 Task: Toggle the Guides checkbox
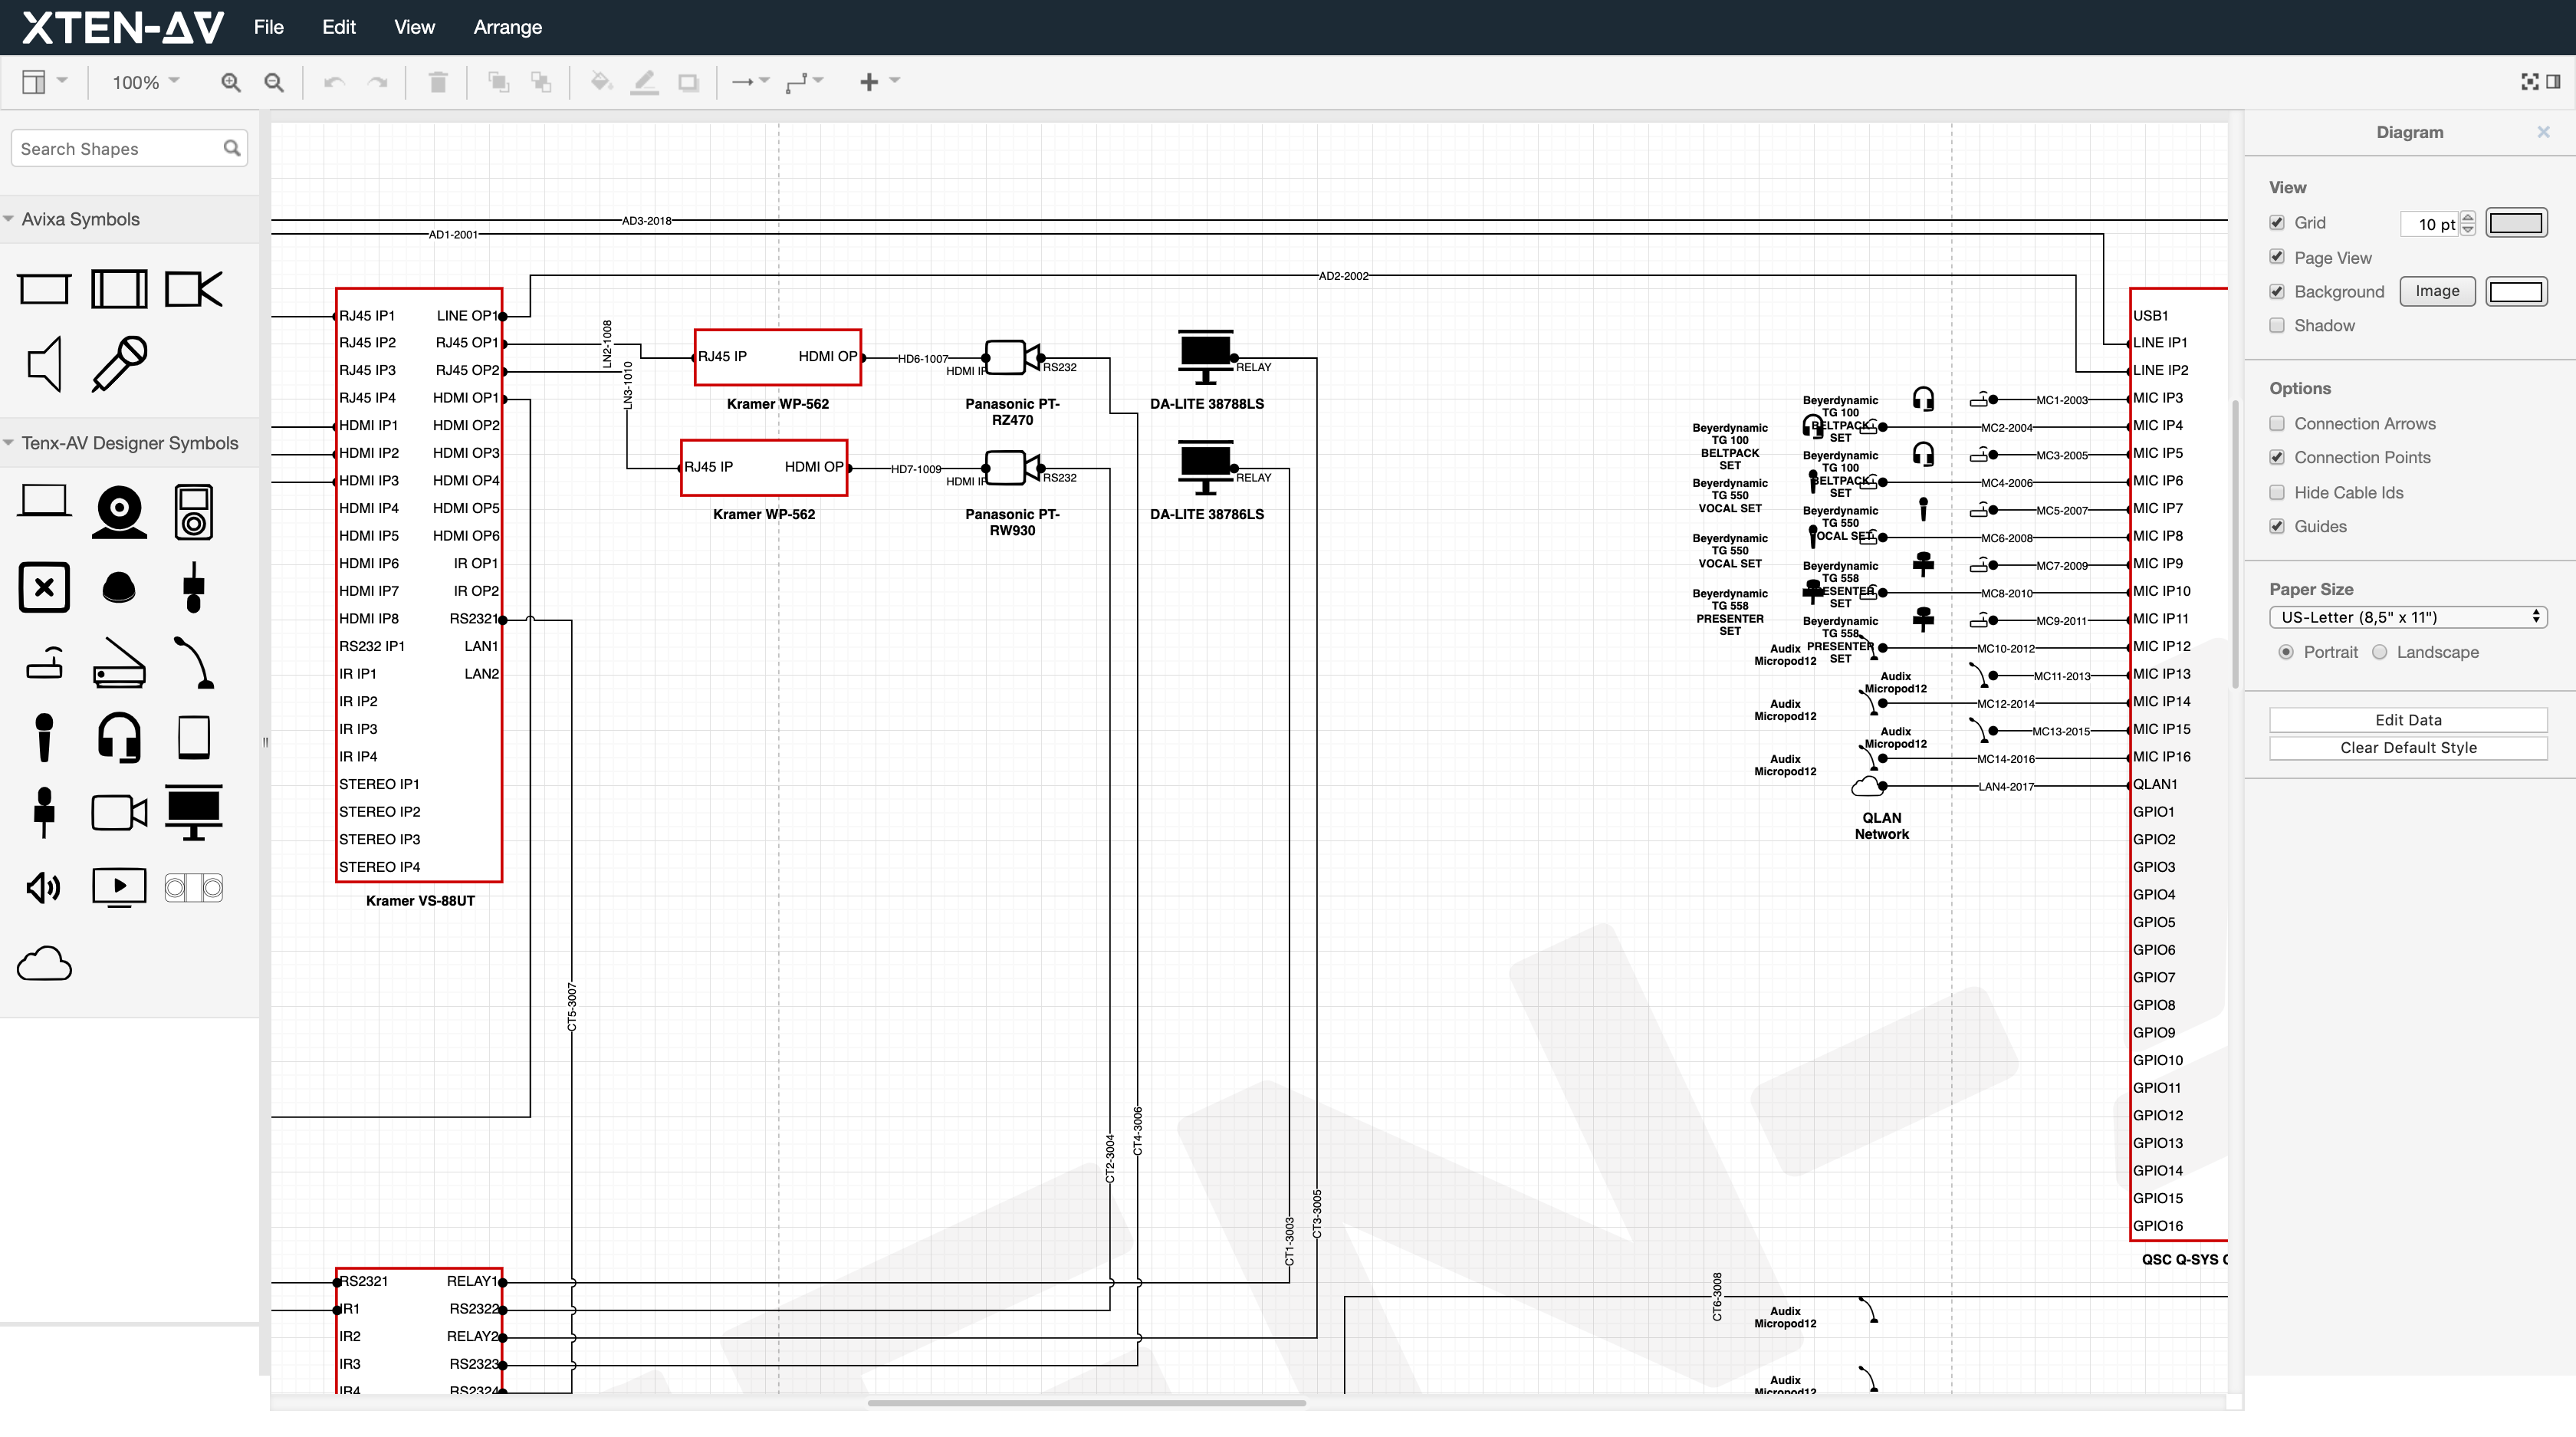click(x=2277, y=526)
